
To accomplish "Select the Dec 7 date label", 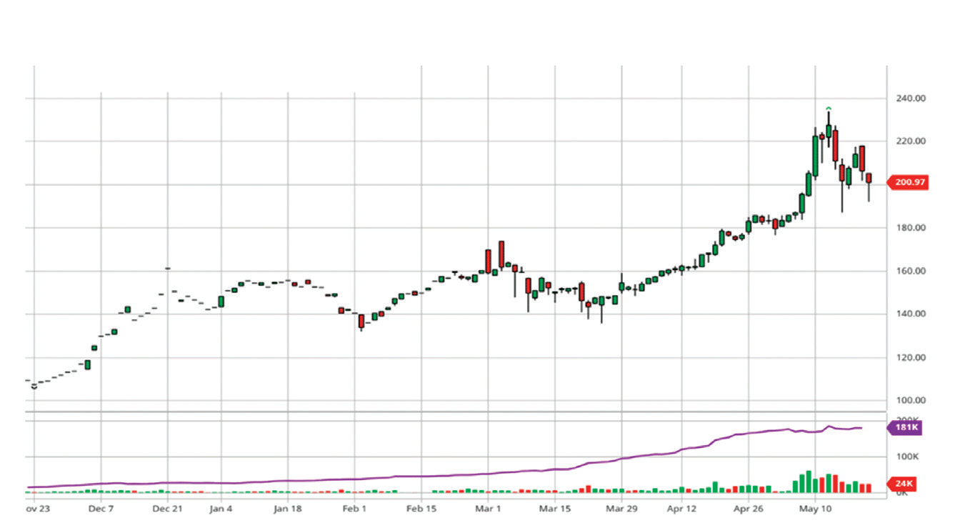I will click(x=101, y=509).
